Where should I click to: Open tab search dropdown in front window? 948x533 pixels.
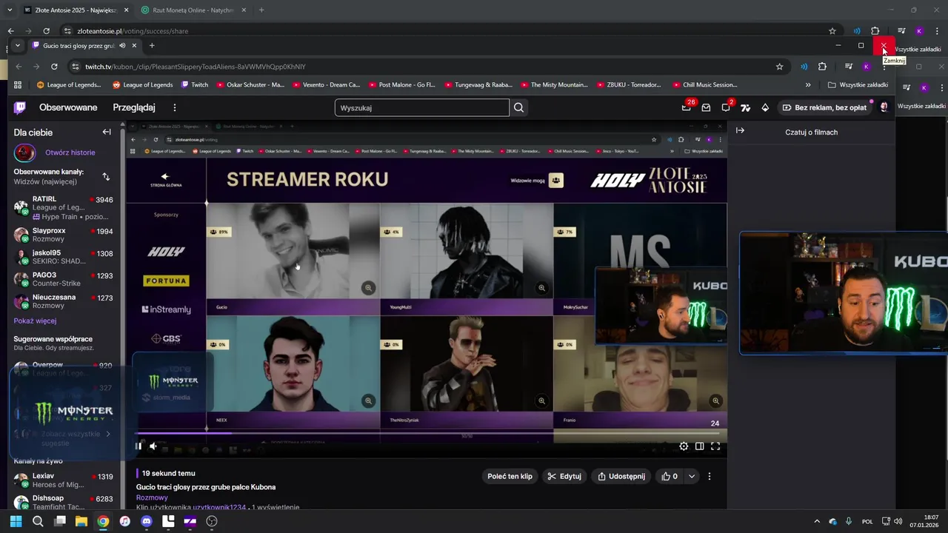[18, 45]
